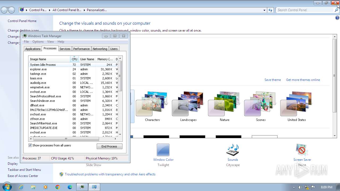
Task: Click the themes pane vertical scrollbar
Action: pyautogui.click(x=335, y=76)
